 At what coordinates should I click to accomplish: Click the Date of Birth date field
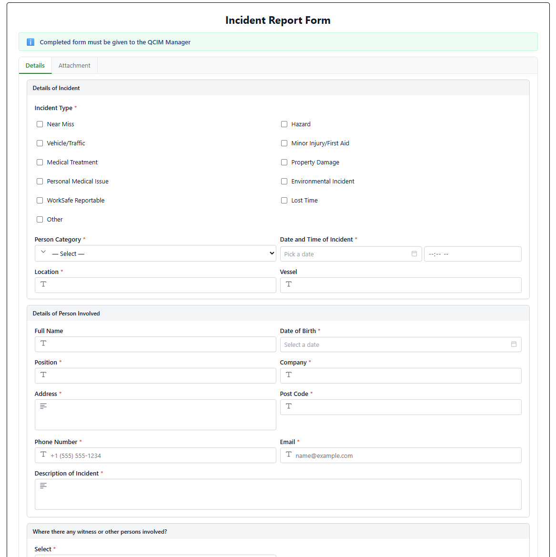pos(401,344)
